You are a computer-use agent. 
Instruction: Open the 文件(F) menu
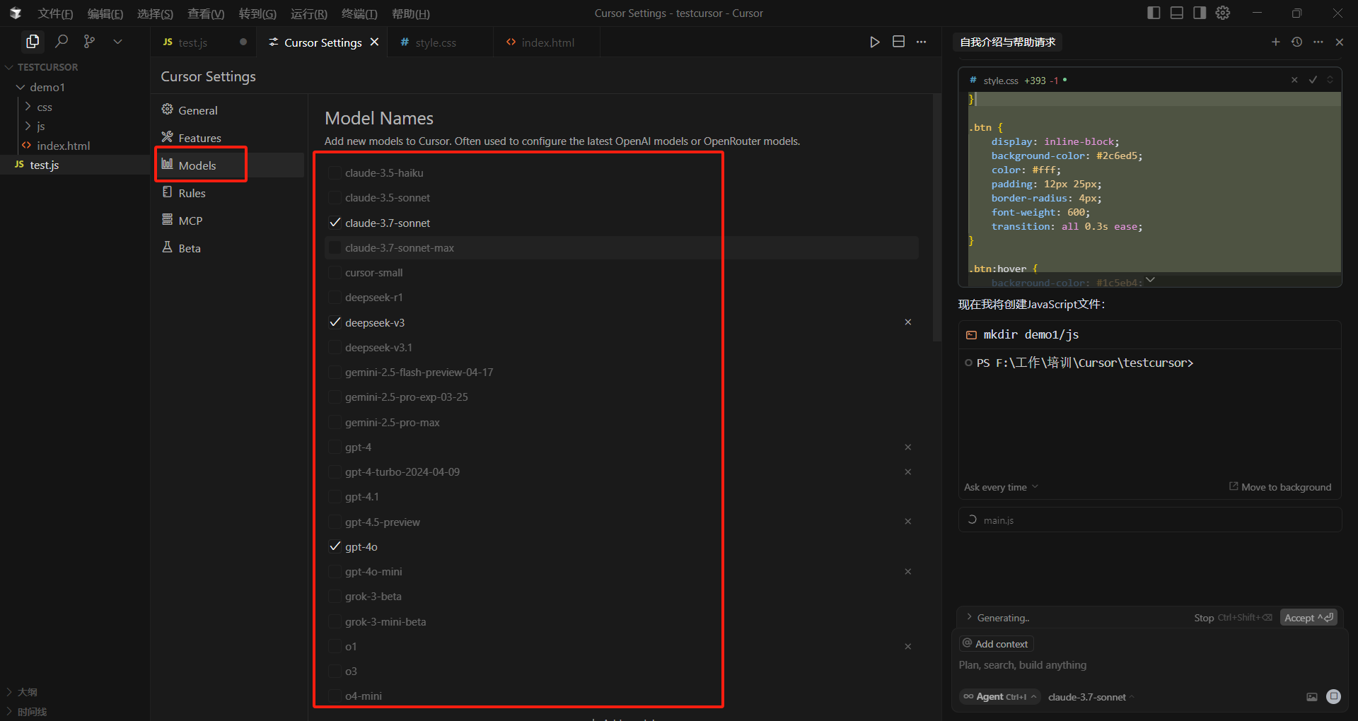coord(55,13)
